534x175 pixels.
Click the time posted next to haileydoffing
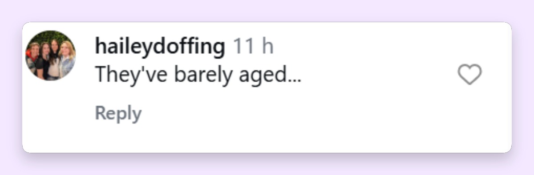pos(254,46)
